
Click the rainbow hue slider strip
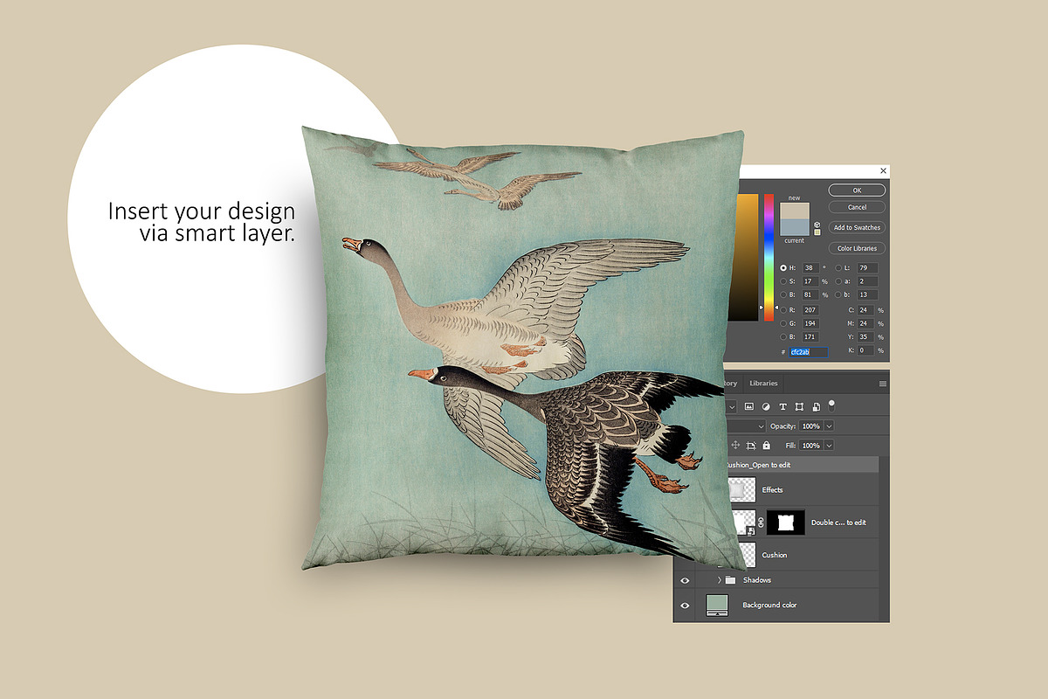click(x=769, y=258)
